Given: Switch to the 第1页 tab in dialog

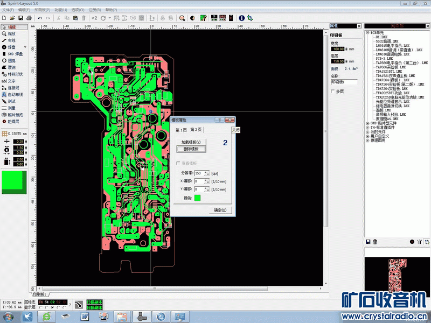Looking at the screenshot, I should click(x=181, y=130).
